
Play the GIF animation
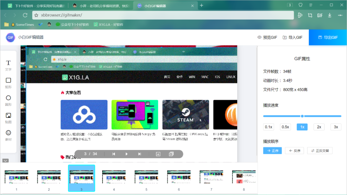(127, 154)
